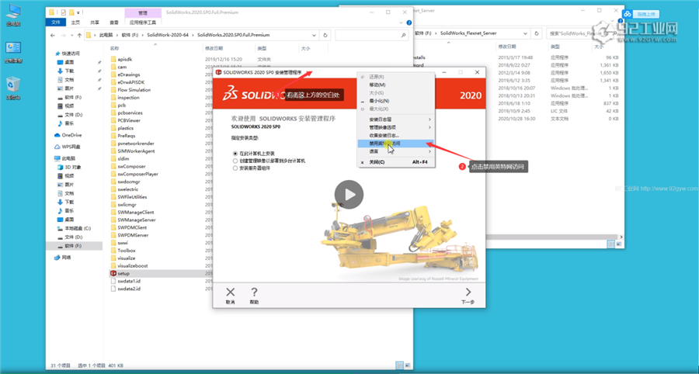
Task: Open 帮助 help in the SOLIDWORKS installer
Action: pos(254,295)
